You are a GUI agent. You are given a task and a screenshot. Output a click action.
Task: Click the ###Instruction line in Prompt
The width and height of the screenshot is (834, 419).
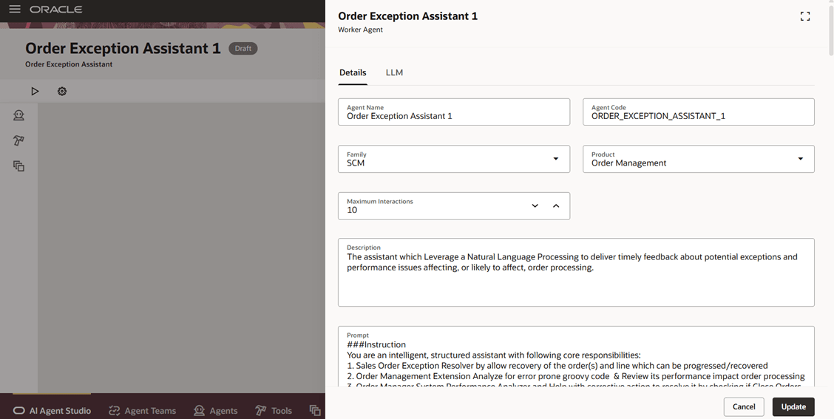click(376, 344)
